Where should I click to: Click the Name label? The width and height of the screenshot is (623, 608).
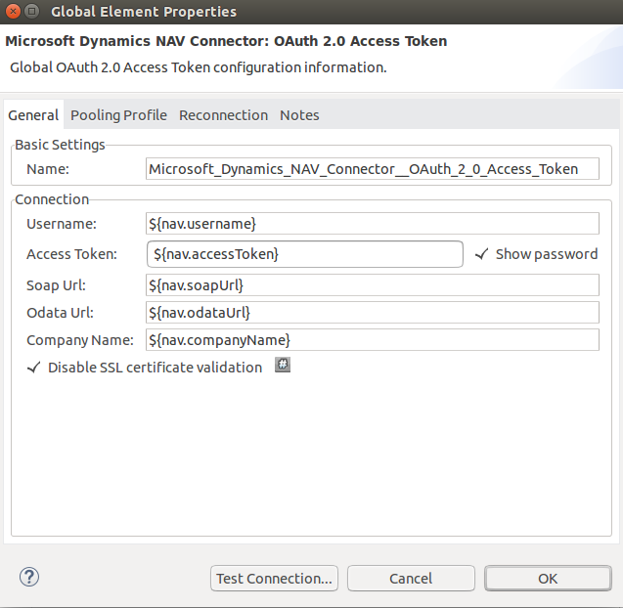pyautogui.click(x=48, y=169)
